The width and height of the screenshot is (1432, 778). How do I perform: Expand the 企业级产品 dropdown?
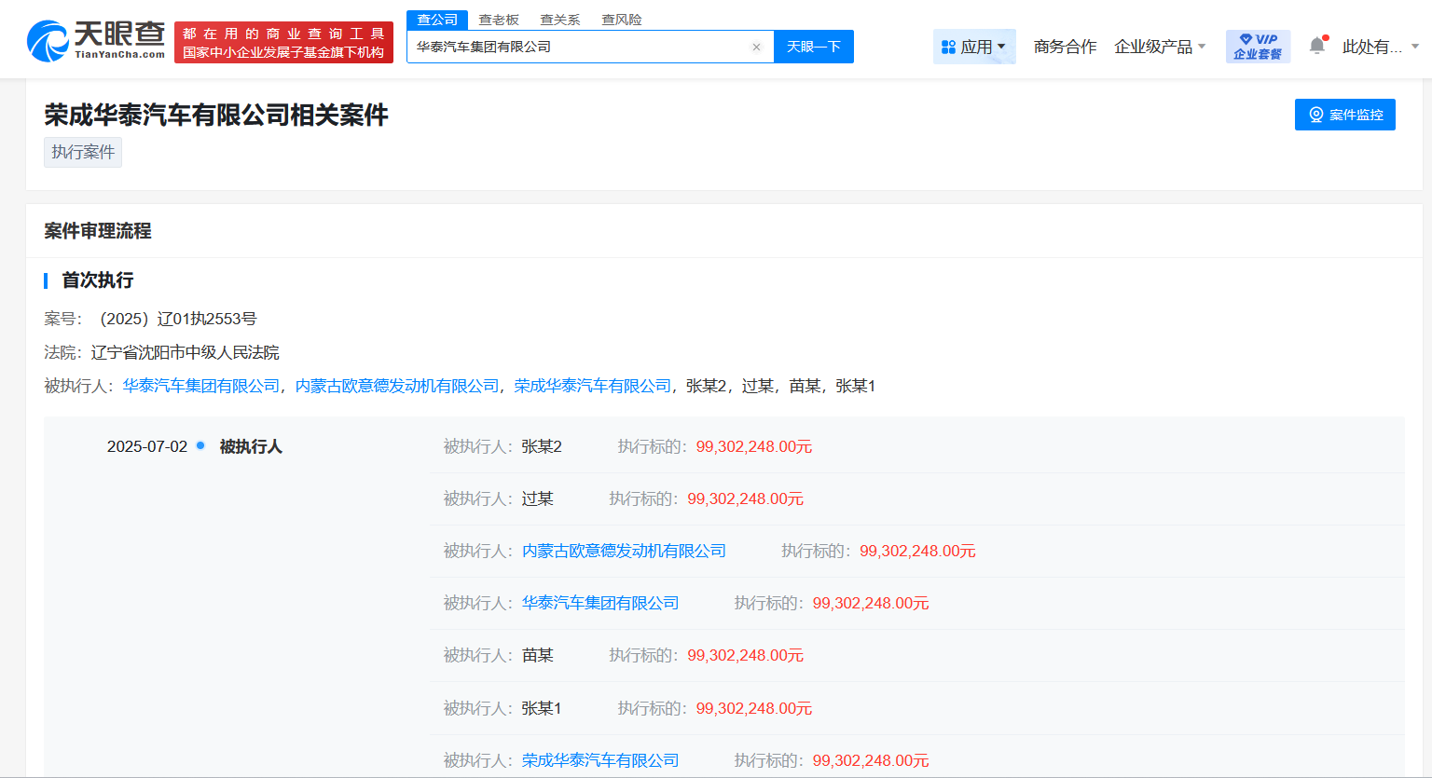[1160, 47]
